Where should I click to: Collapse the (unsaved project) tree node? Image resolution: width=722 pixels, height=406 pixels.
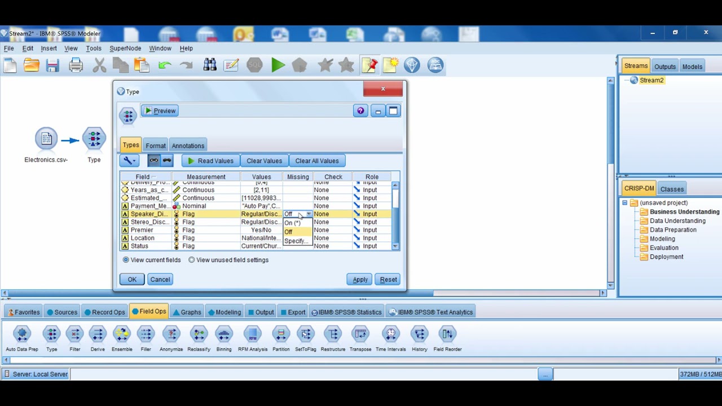pyautogui.click(x=624, y=203)
